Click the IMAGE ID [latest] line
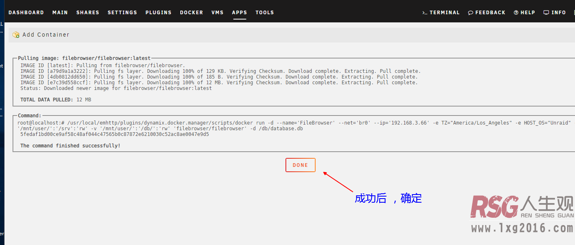 point(103,66)
